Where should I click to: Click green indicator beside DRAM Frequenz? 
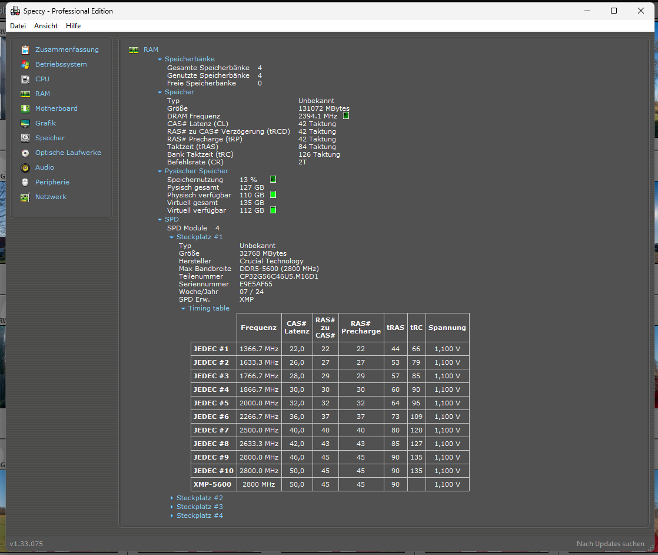point(346,116)
